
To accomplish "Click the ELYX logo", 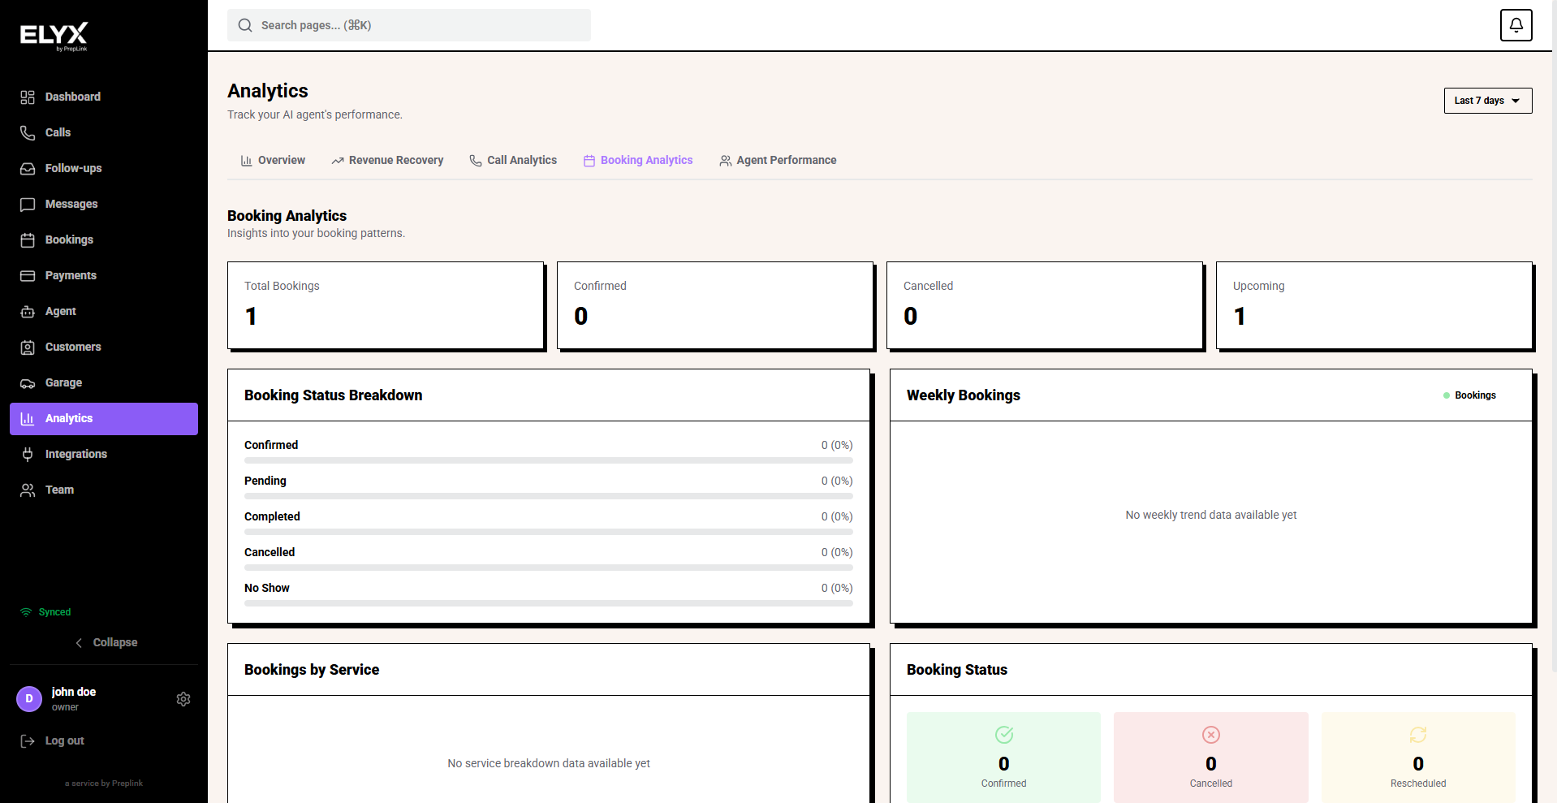I will click(x=54, y=37).
